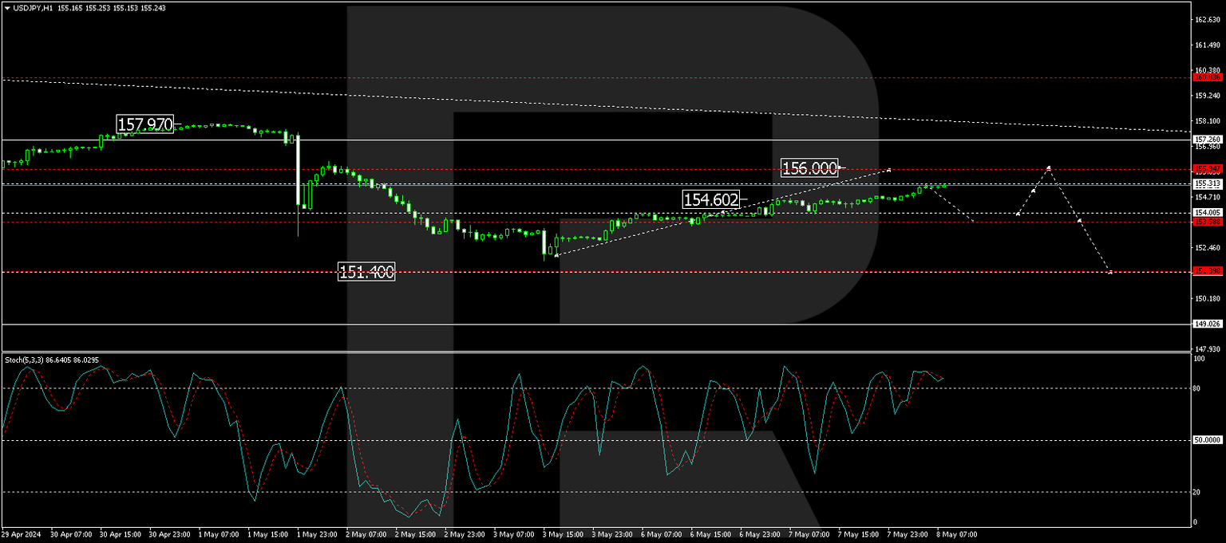This screenshot has height=543, width=1226.
Task: Click the 151.400 support level label
Action: (366, 272)
